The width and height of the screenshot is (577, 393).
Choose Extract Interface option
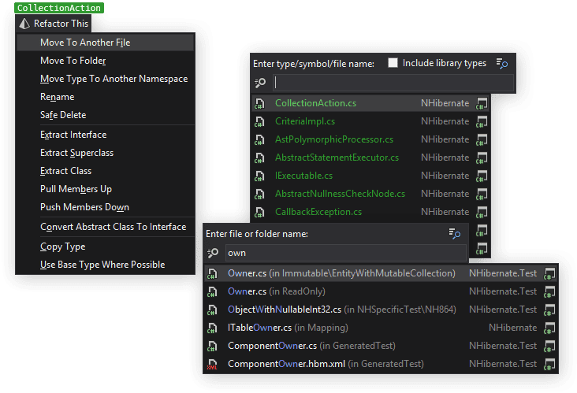[106, 135]
